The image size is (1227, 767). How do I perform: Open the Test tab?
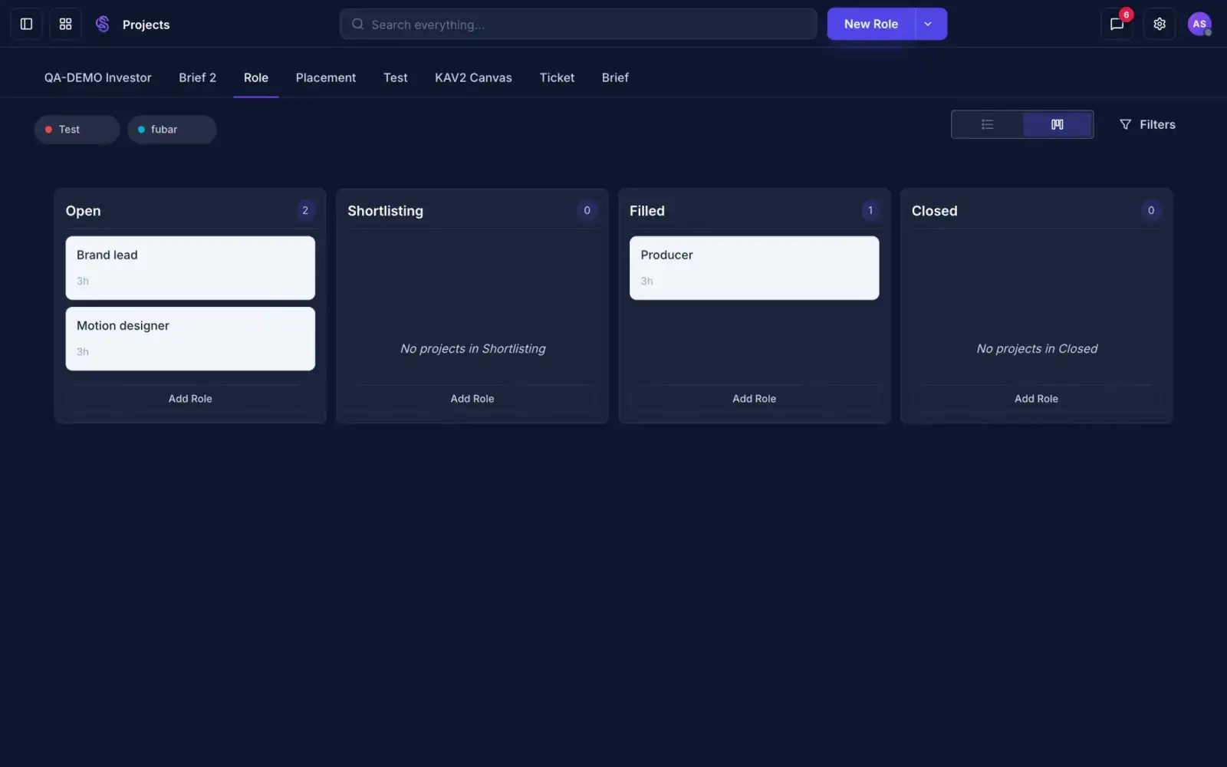pos(395,77)
